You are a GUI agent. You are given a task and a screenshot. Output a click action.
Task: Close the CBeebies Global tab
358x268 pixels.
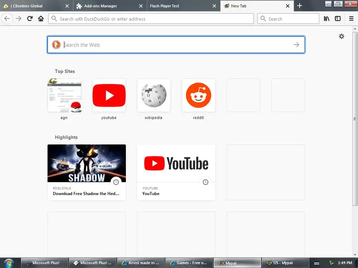click(67, 6)
